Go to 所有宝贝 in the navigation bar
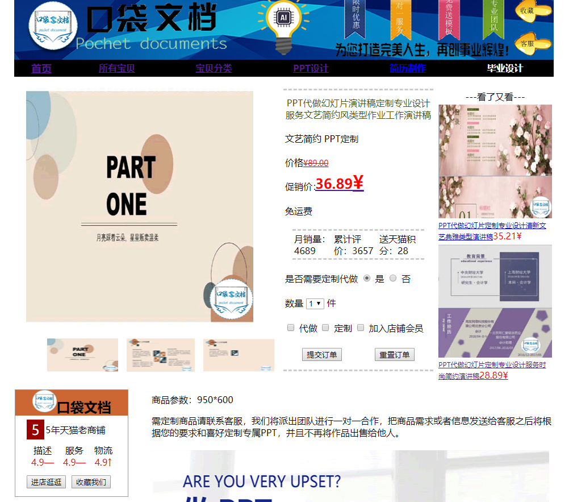 point(117,69)
